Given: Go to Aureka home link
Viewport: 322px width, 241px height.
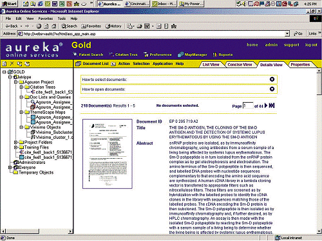Looking at the screenshot, I should coord(252,45).
